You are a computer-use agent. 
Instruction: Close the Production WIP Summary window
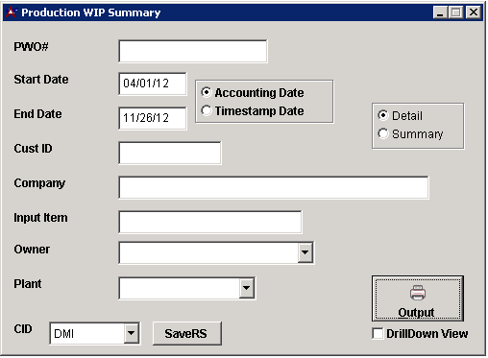[x=474, y=12]
